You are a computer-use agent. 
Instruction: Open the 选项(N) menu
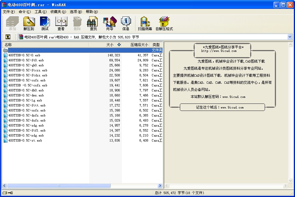[x=76, y=12]
